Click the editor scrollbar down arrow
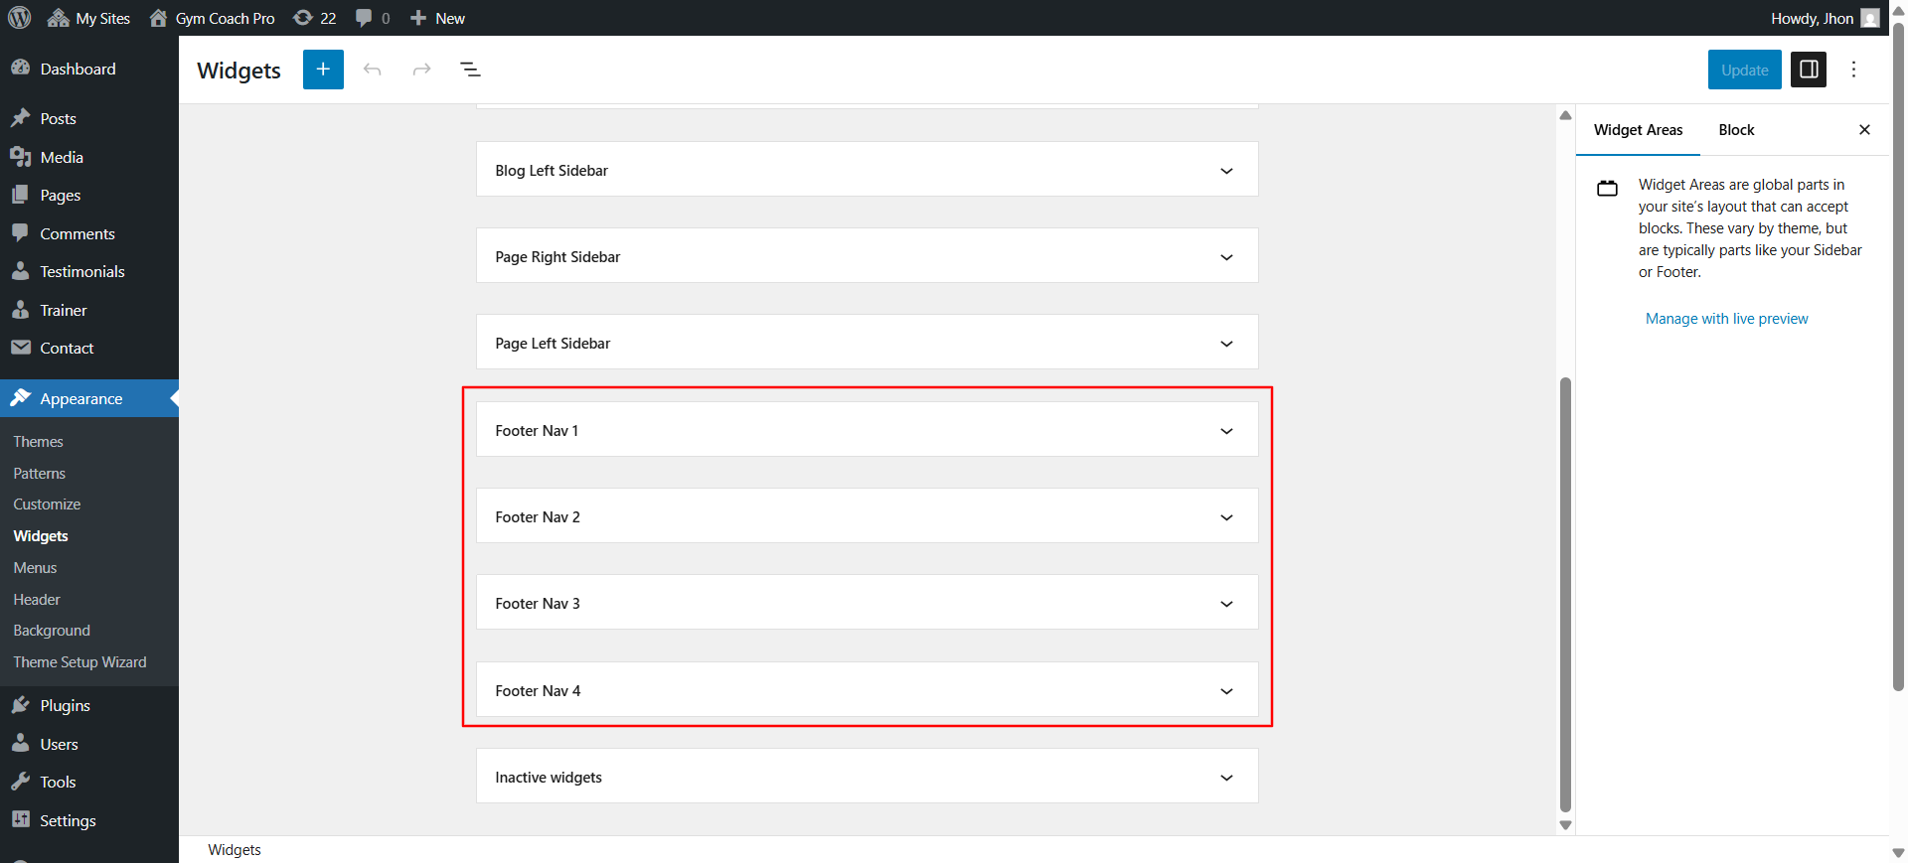The width and height of the screenshot is (1908, 863). pos(1565,825)
